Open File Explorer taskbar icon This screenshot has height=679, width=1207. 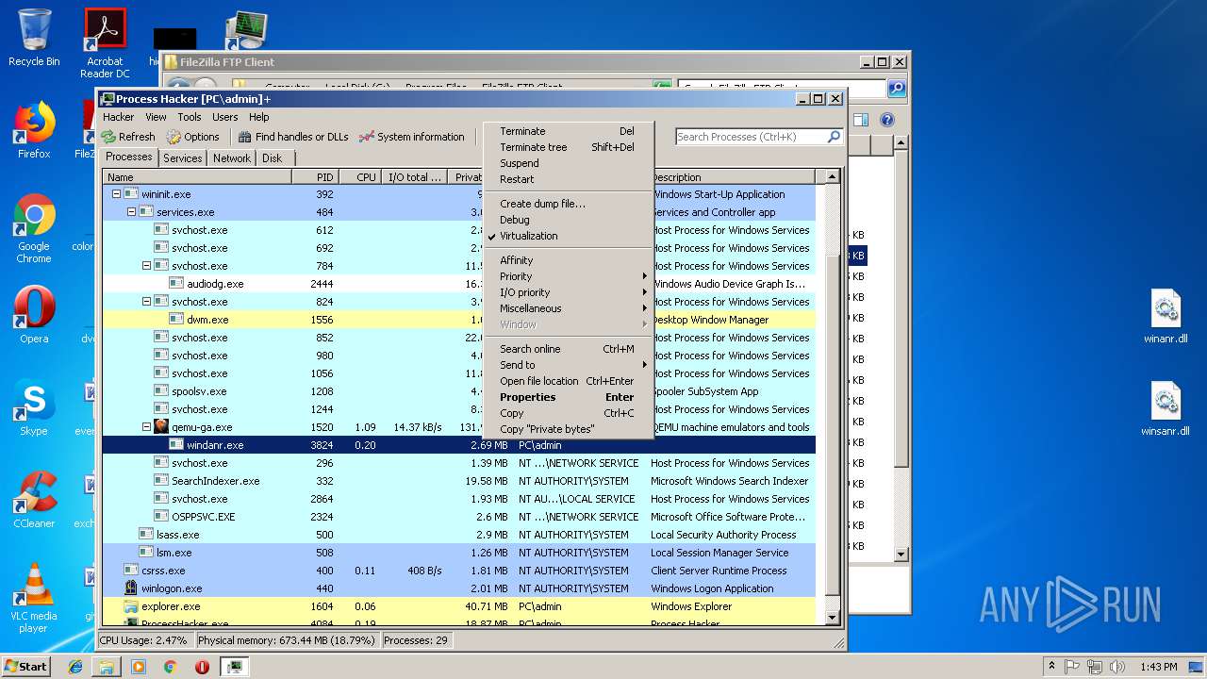tap(107, 667)
